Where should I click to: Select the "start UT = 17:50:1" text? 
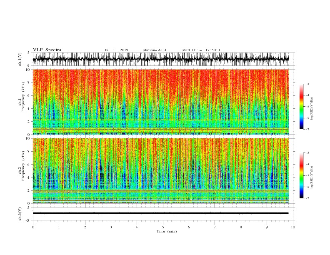coord(201,50)
